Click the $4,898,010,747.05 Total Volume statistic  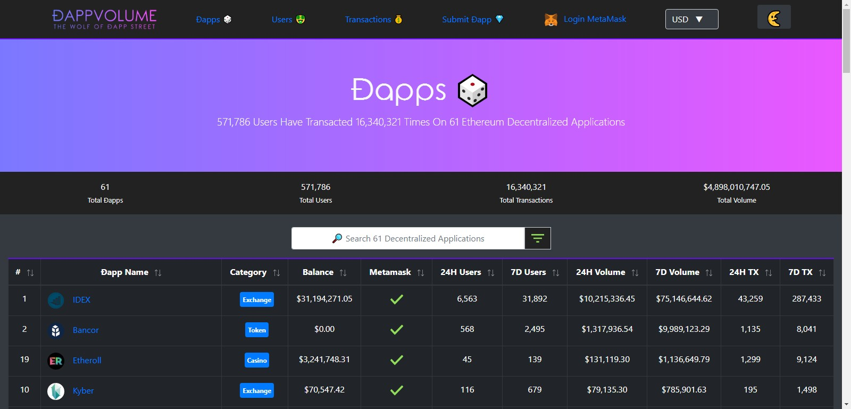(737, 193)
